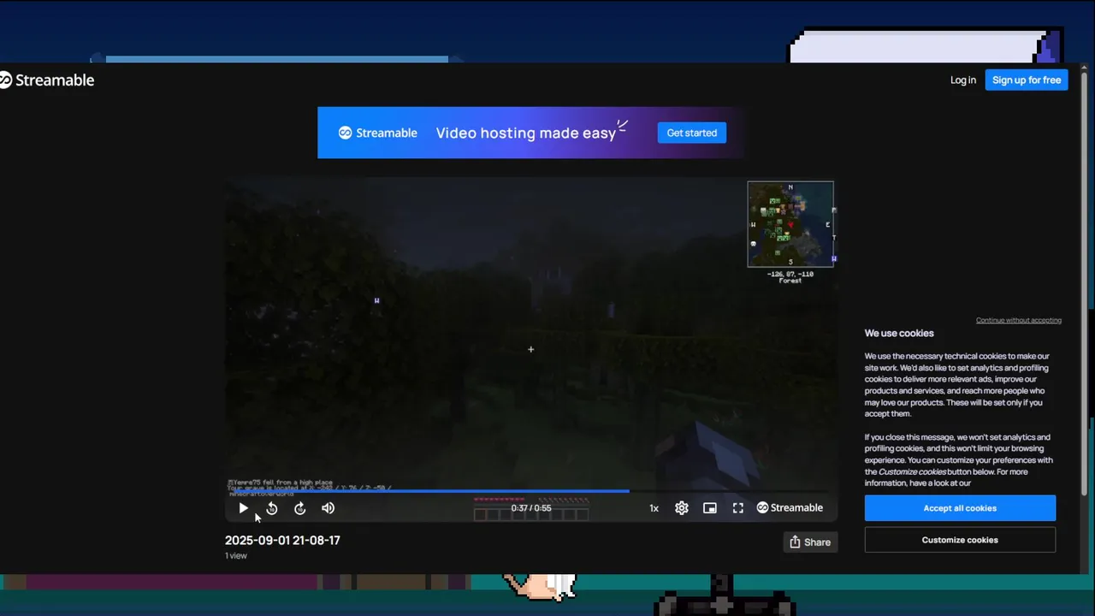
Task: Click the video title 2025-09-01 21-08-17
Action: pos(282,541)
